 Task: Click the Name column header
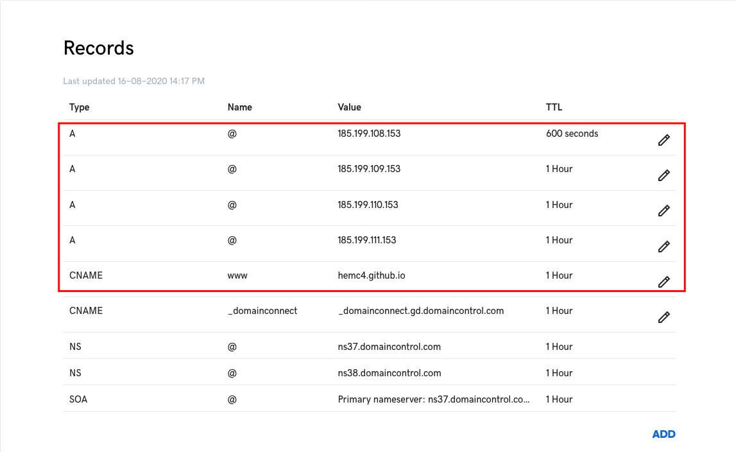[240, 107]
